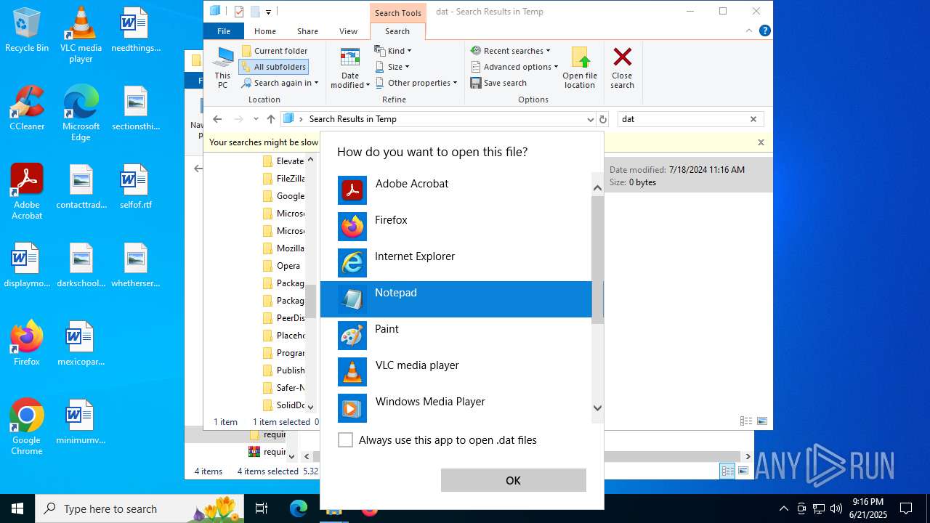
Task: Click in the search box containing dat
Action: 682,119
